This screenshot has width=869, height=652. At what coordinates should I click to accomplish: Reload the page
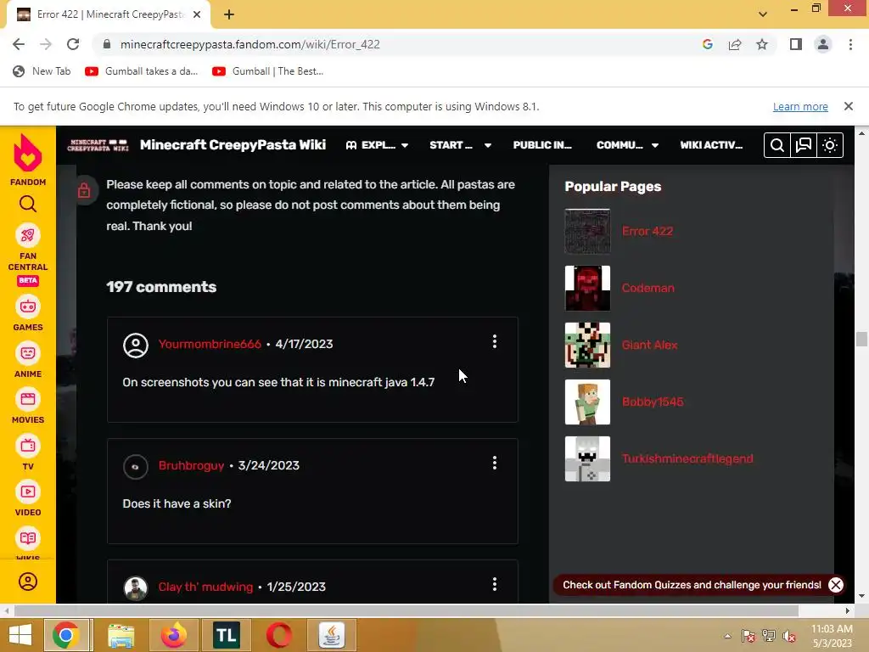point(73,44)
